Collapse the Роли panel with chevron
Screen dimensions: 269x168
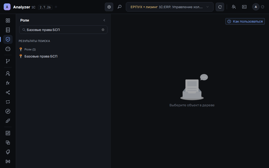point(104,20)
